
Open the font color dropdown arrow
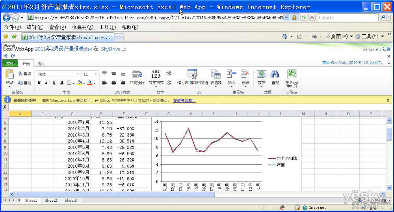click(94, 83)
